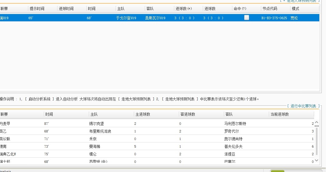Image resolution: width=326 pixels, height=172 pixels.
Task: Select the 马利恩尔斯特 away team cell
Action: pos(235,124)
